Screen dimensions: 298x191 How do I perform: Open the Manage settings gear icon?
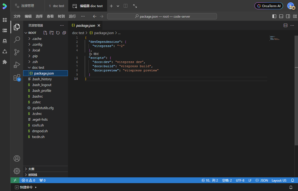(x=17, y=171)
